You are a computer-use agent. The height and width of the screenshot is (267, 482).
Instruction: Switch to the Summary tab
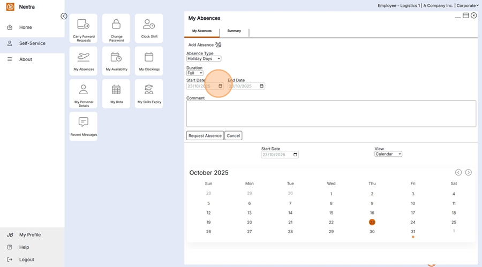tap(234, 30)
